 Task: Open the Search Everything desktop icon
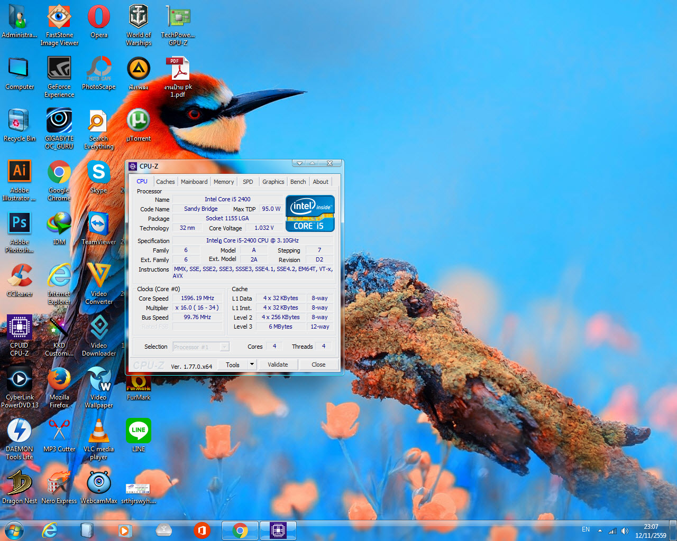pos(99,128)
